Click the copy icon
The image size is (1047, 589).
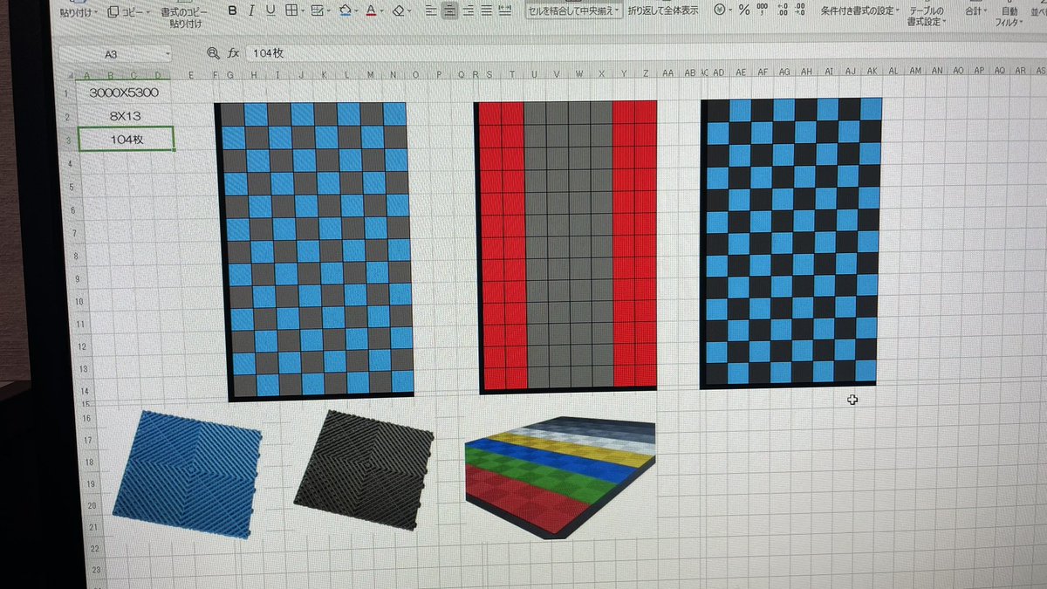coord(113,11)
